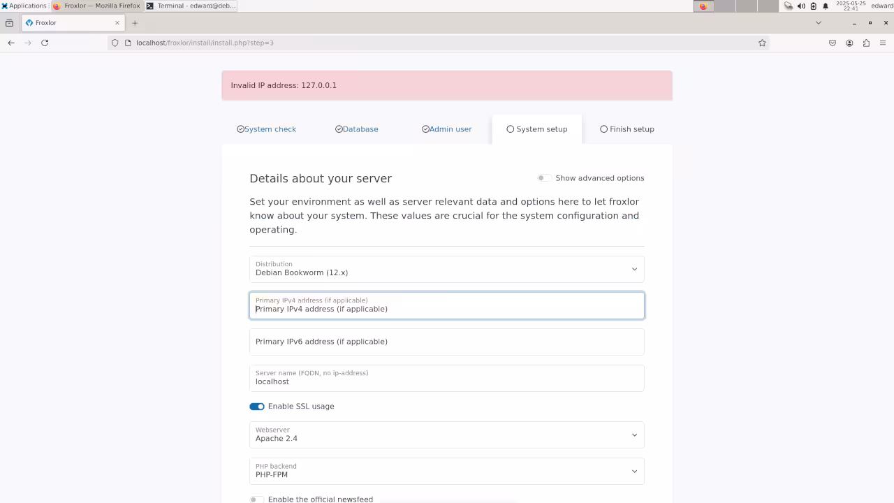Open the Webserver Apache 2.4 dropdown

click(x=447, y=435)
